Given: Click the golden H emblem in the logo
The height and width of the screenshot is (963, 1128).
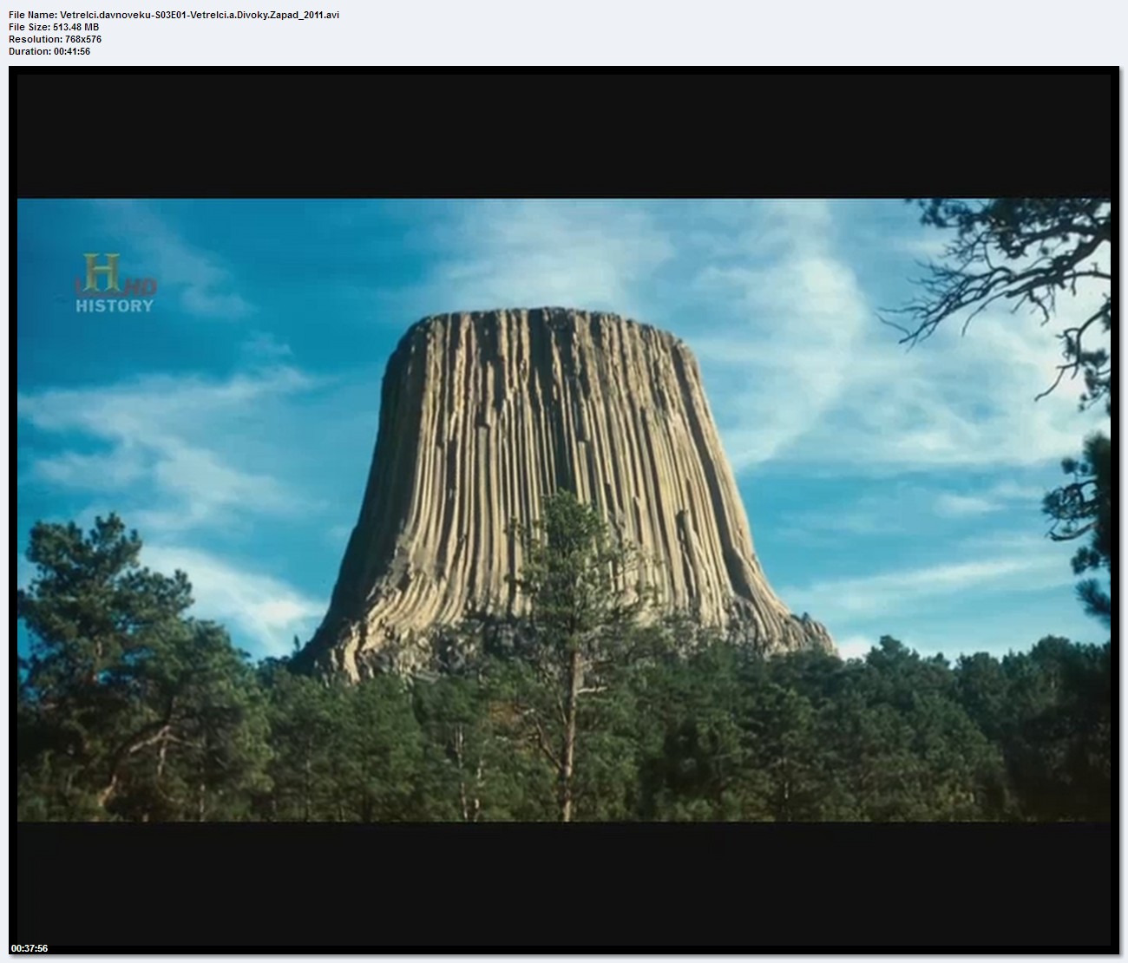Looking at the screenshot, I should coord(102,272).
